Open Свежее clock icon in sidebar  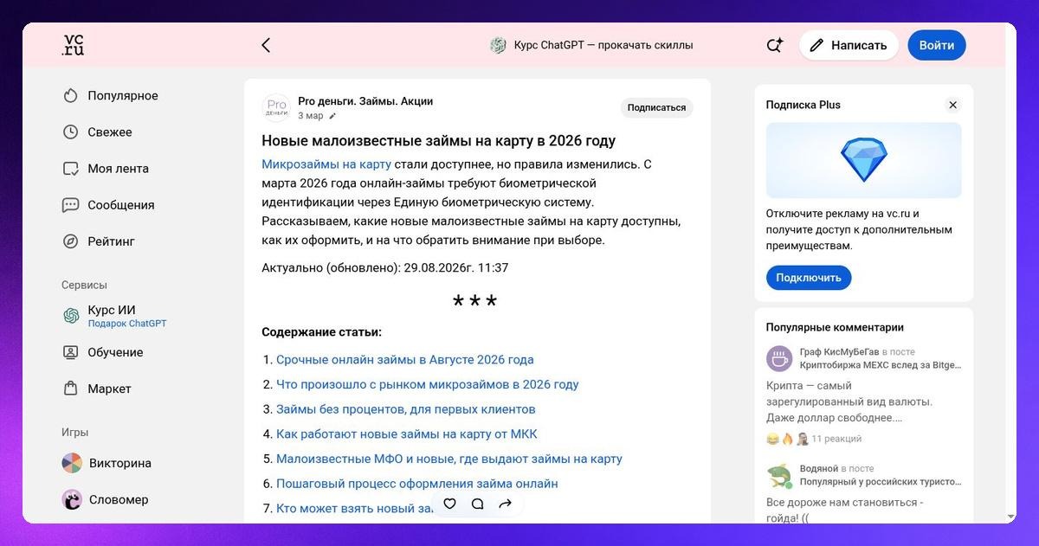coord(71,132)
